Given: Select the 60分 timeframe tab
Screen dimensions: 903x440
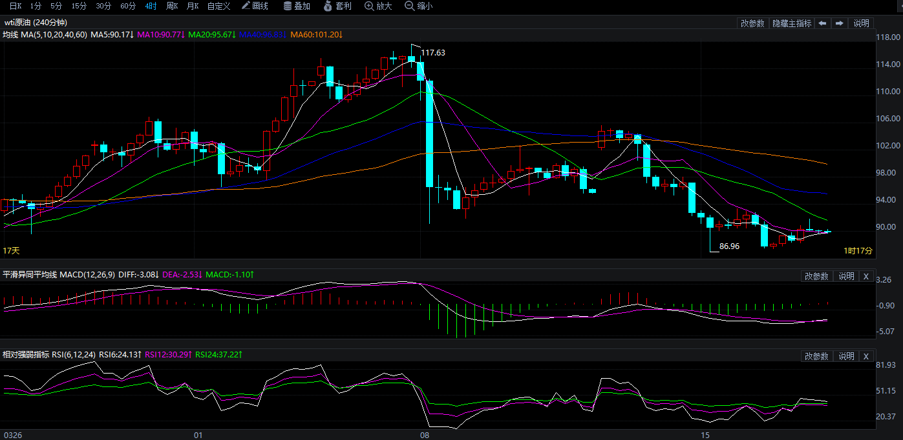Looking at the screenshot, I should coord(128,6).
